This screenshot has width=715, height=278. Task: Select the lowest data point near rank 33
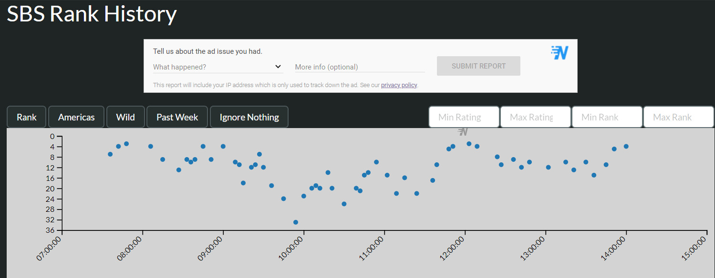[x=296, y=222]
